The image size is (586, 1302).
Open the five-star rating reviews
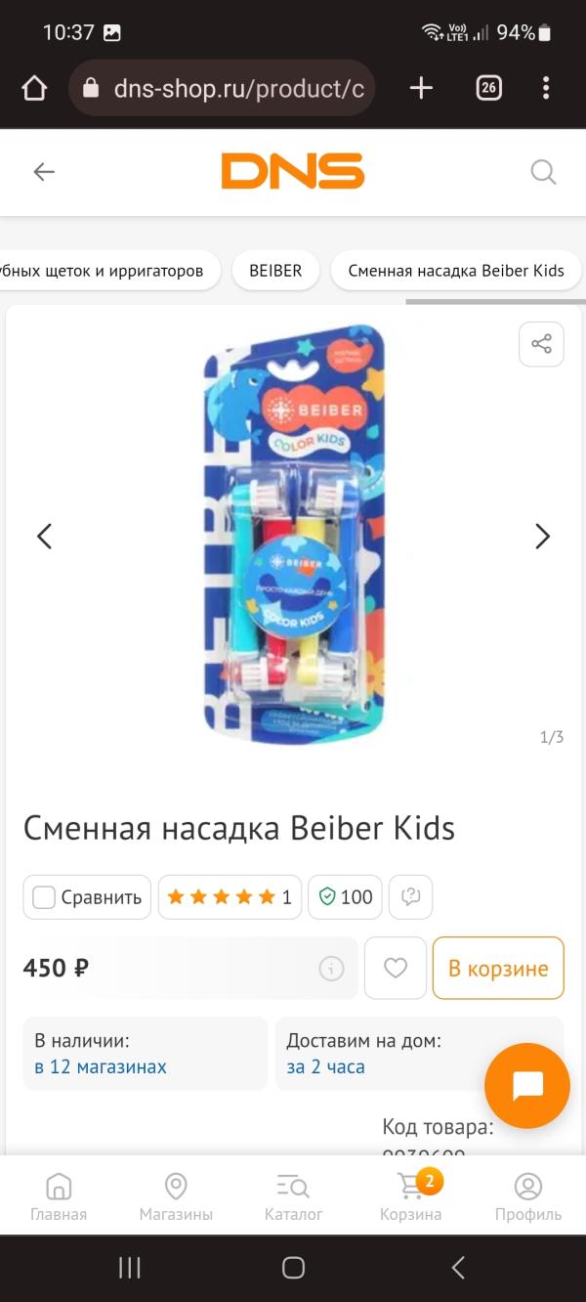point(230,897)
